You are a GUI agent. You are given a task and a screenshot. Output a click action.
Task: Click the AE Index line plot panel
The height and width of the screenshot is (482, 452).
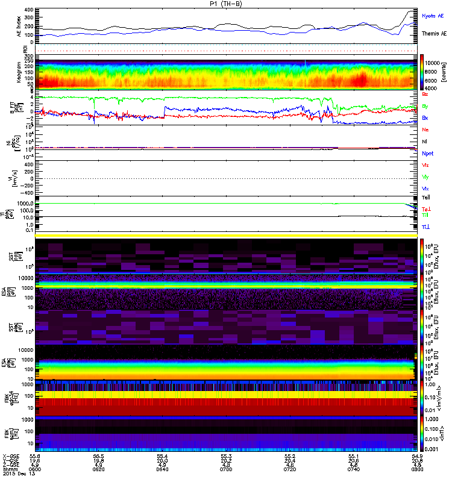click(226, 26)
